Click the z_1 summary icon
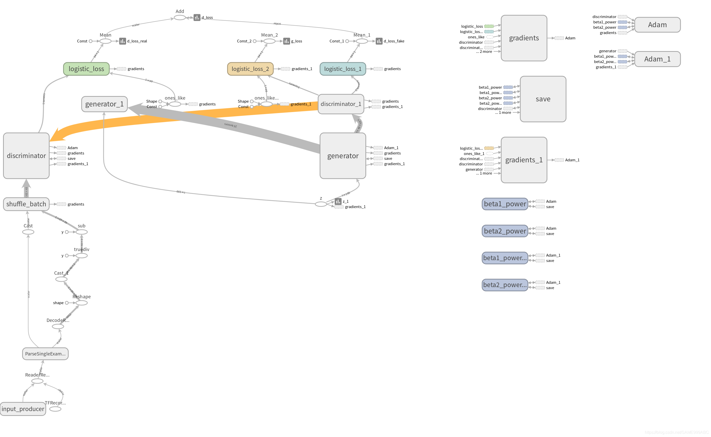 338,201
